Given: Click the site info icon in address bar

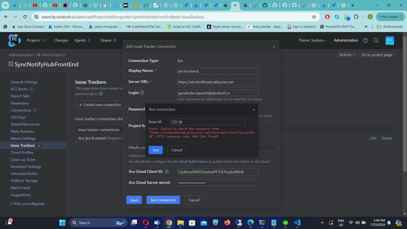Looking at the screenshot, I should click(36, 17).
